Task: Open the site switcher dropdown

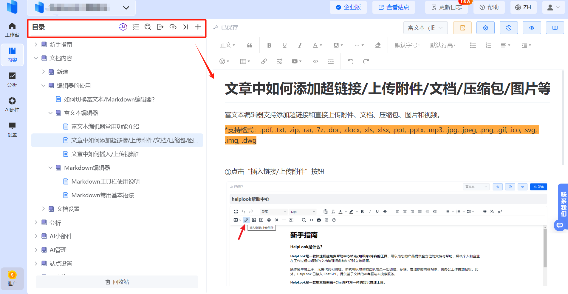Action: (x=81, y=7)
